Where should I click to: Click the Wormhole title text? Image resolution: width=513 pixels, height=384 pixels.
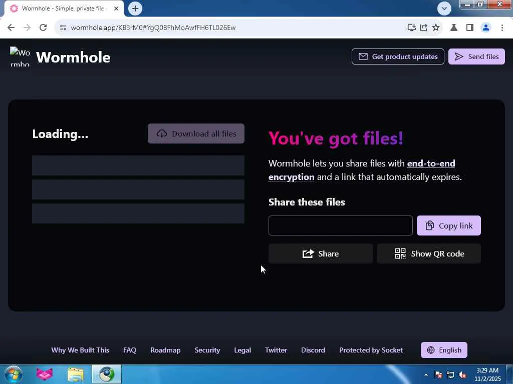click(x=73, y=57)
